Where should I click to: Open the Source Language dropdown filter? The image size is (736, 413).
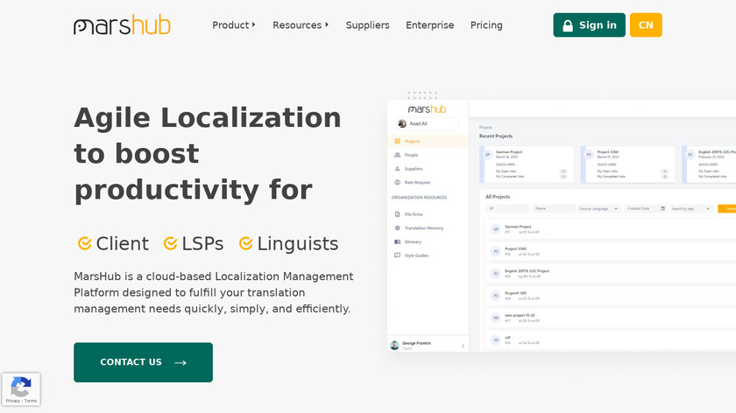599,209
